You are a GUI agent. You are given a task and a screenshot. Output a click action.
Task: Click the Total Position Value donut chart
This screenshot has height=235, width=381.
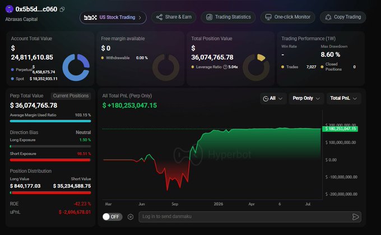(x=256, y=67)
